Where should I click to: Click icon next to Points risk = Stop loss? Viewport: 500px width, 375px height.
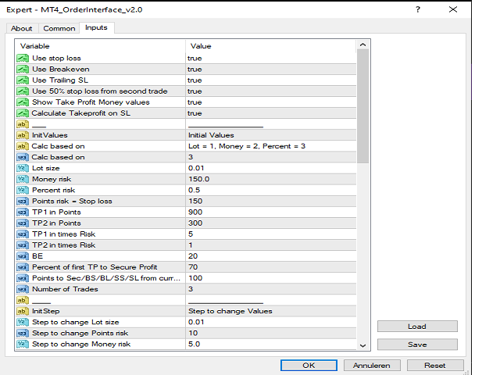coord(23,202)
